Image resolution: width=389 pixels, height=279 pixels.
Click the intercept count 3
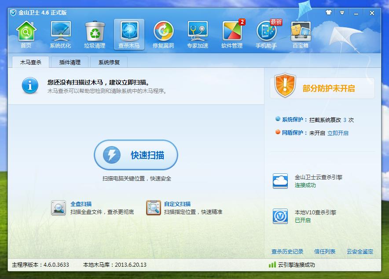coord(345,120)
